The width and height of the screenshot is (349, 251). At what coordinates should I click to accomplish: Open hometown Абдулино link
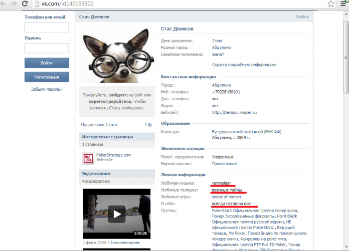pyautogui.click(x=221, y=47)
